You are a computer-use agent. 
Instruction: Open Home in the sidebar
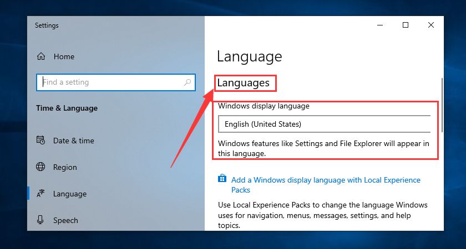tap(64, 56)
